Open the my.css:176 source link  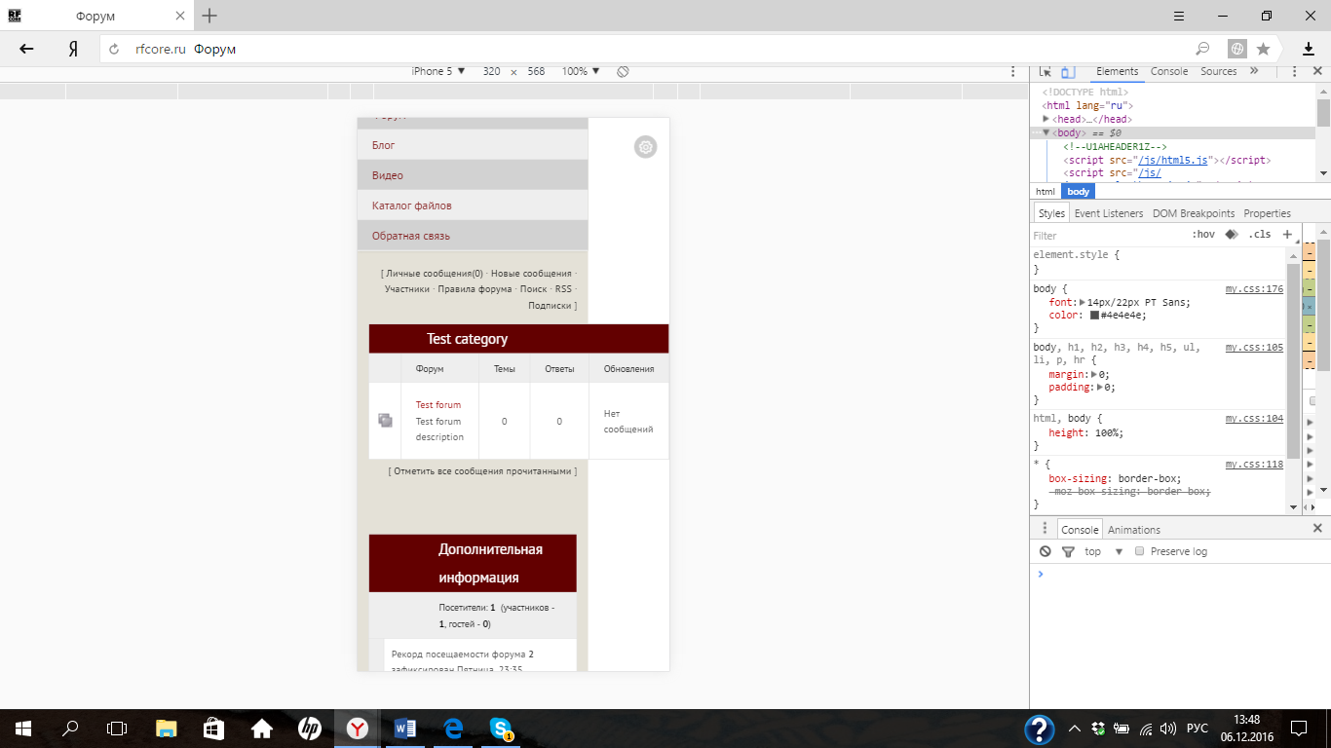1254,289
